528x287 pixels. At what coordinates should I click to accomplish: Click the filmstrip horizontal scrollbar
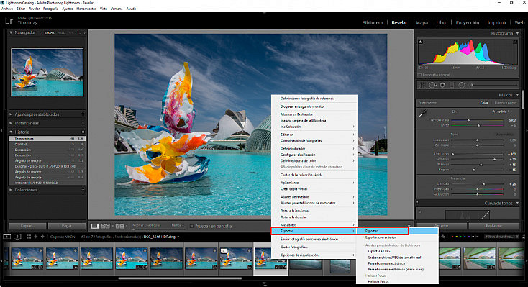(x=180, y=278)
